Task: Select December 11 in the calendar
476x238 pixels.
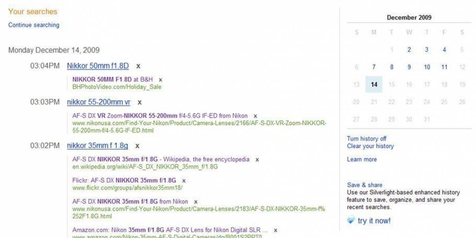Action: (444, 67)
